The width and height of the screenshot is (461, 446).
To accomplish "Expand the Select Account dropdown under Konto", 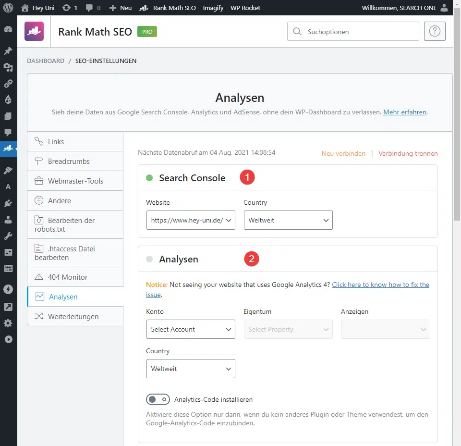I will tap(191, 329).
